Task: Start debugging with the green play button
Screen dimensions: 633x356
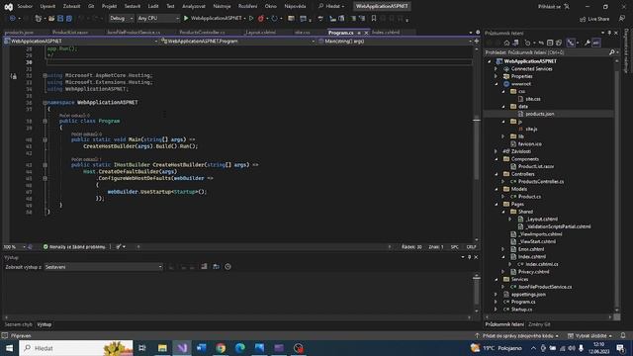Action: point(186,18)
